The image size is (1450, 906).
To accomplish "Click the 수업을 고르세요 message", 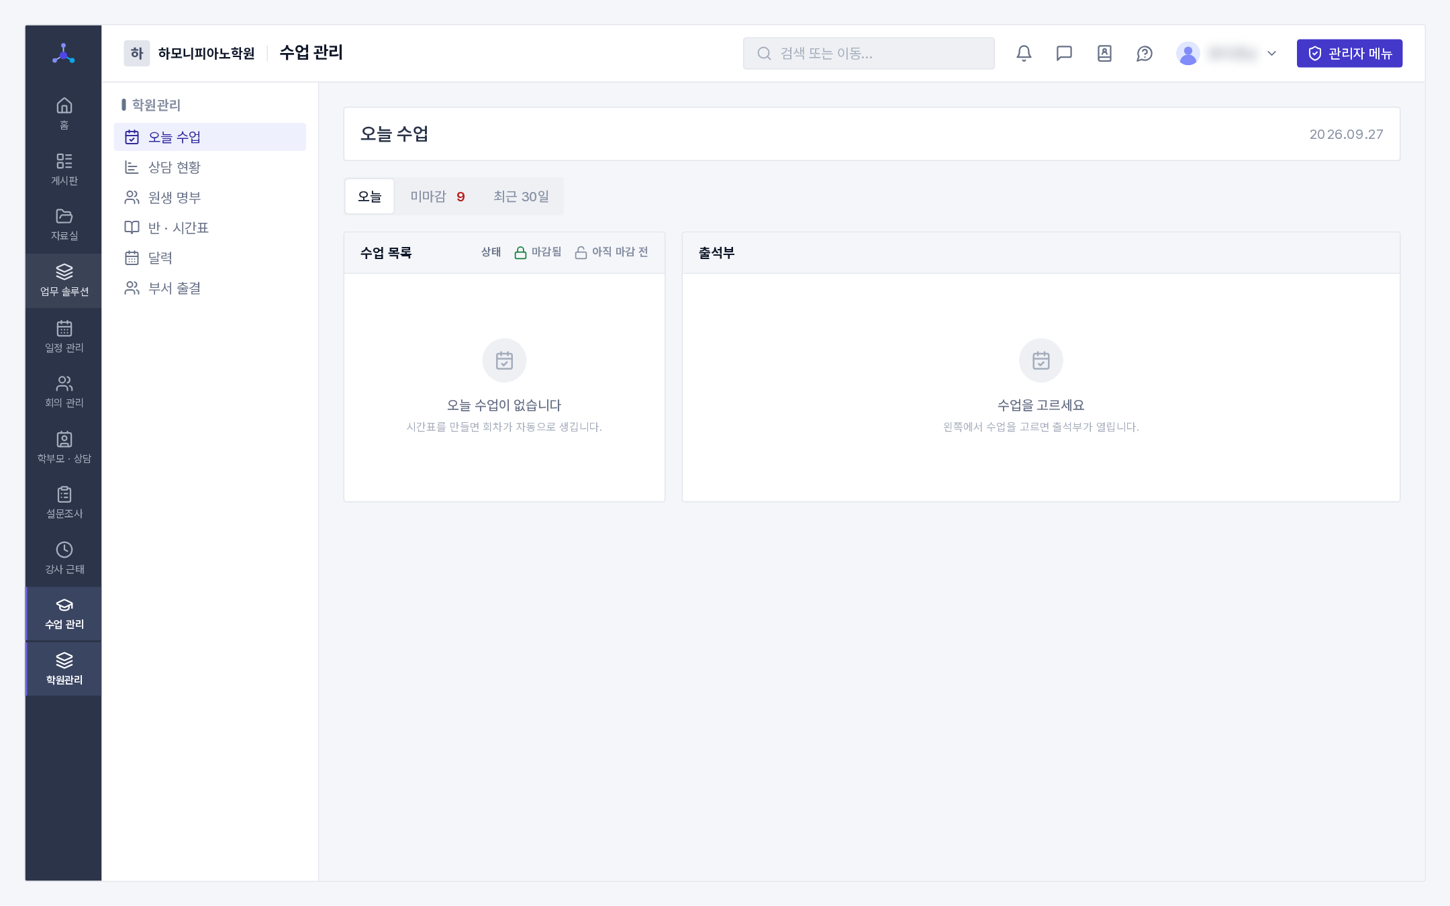I will [1041, 405].
